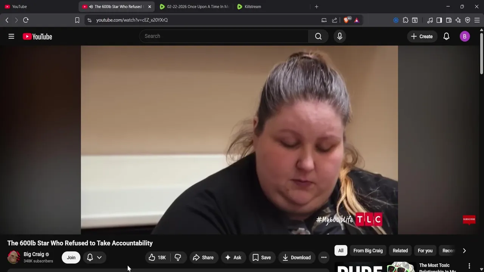Go back in the browser
Screen dimensions: 484x272
pyautogui.click(x=7, y=20)
